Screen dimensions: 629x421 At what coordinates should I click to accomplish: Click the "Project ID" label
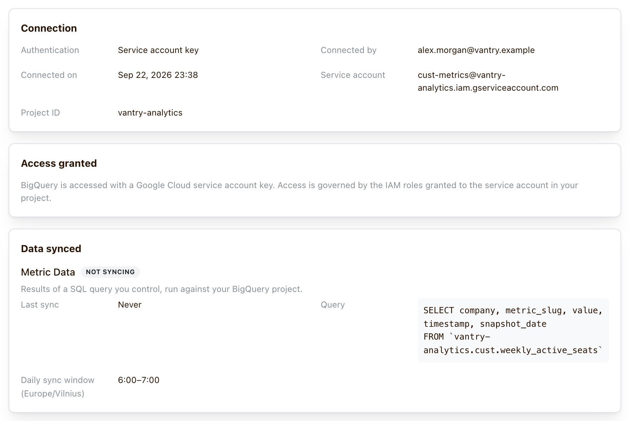pos(40,113)
